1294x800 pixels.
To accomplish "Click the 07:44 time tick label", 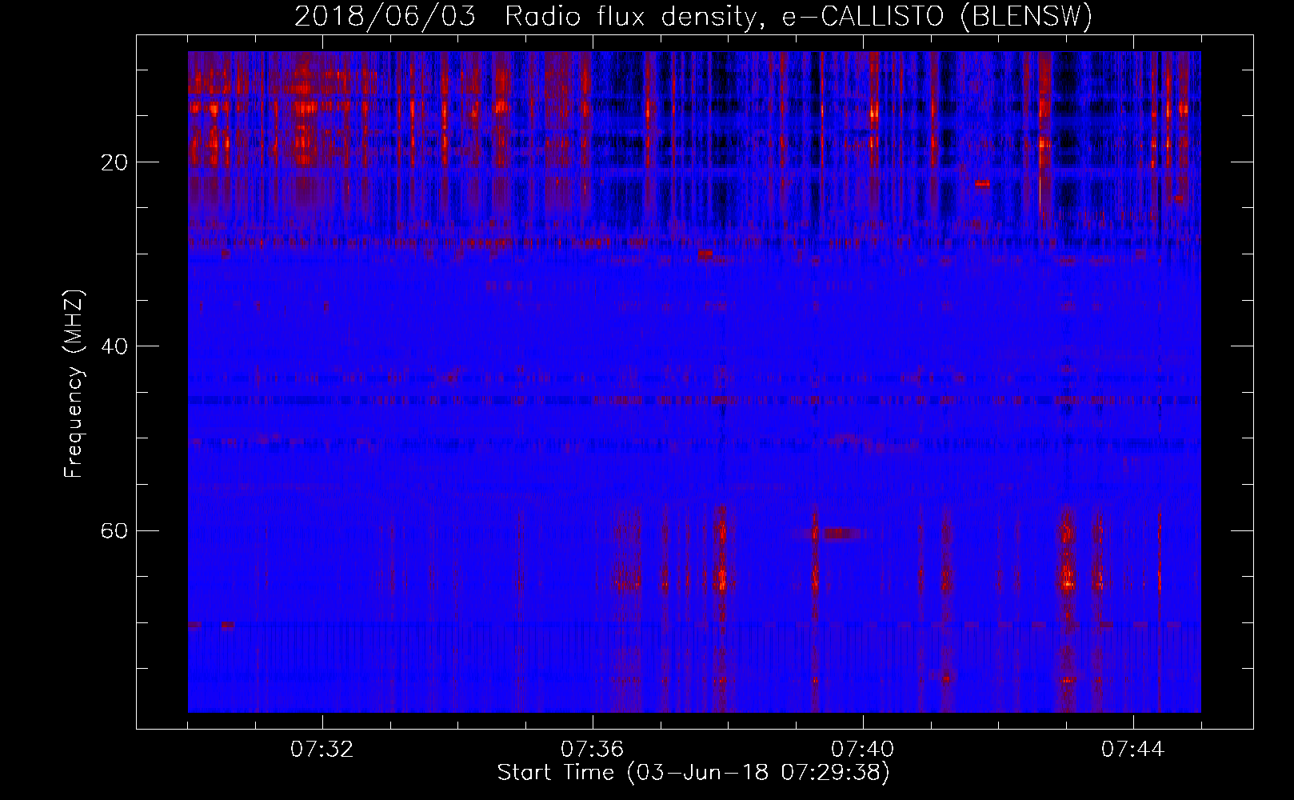I will pos(1133,750).
